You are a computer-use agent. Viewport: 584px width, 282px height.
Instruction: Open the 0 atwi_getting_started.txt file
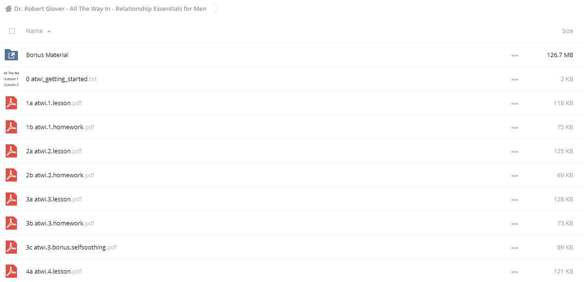61,79
